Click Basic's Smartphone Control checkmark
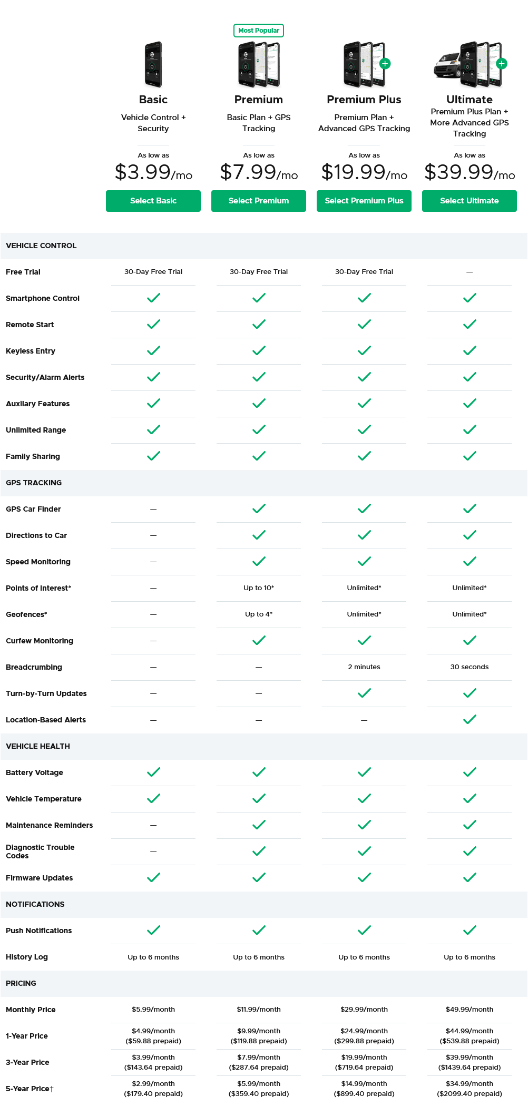 153,298
